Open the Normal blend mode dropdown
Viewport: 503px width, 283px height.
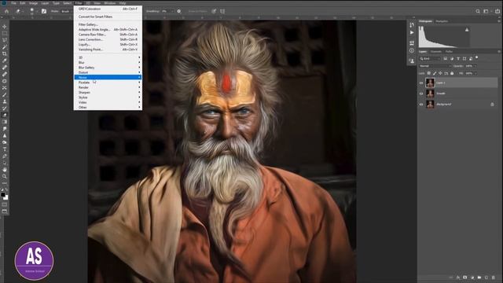435,66
